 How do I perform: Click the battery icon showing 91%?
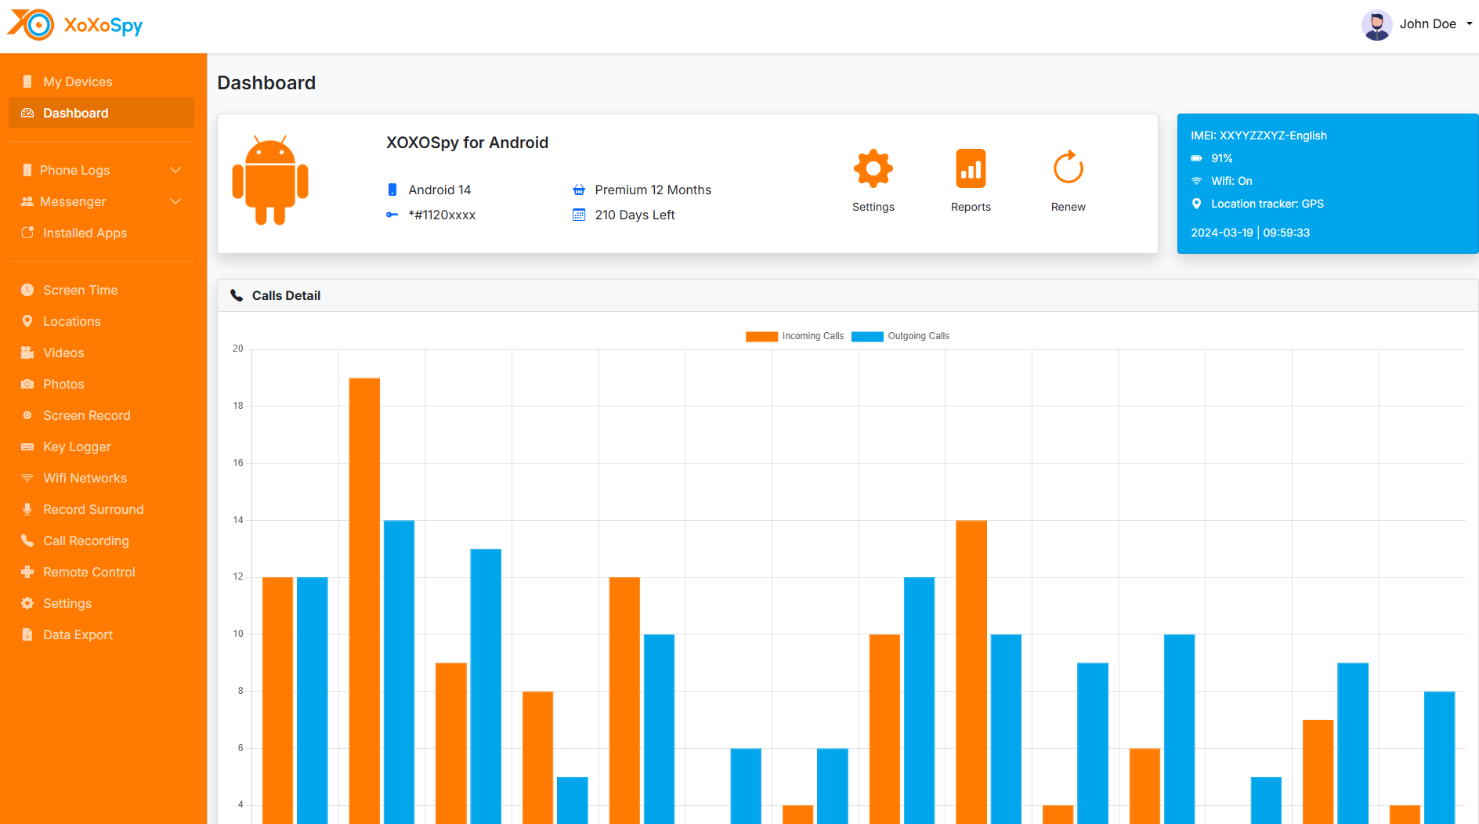[x=1196, y=158]
